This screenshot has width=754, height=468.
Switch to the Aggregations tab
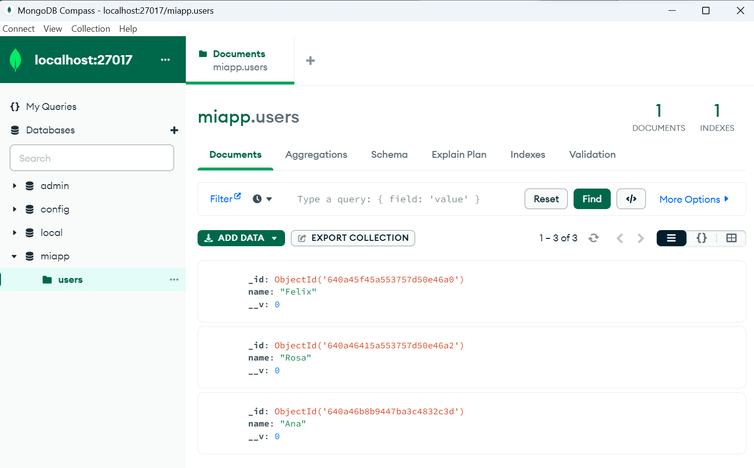point(316,154)
